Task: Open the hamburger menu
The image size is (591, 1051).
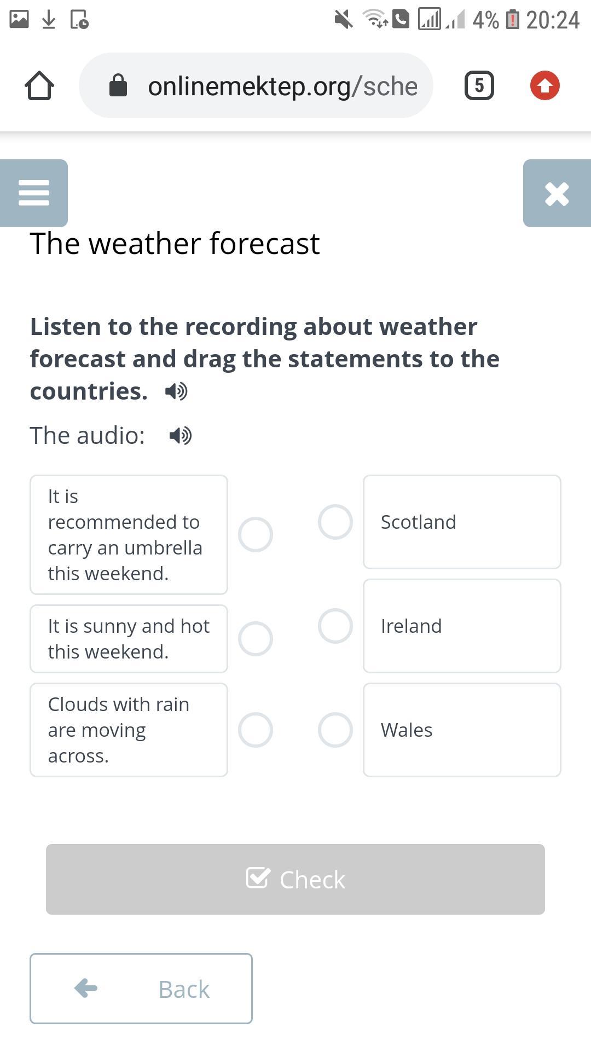Action: [x=34, y=193]
